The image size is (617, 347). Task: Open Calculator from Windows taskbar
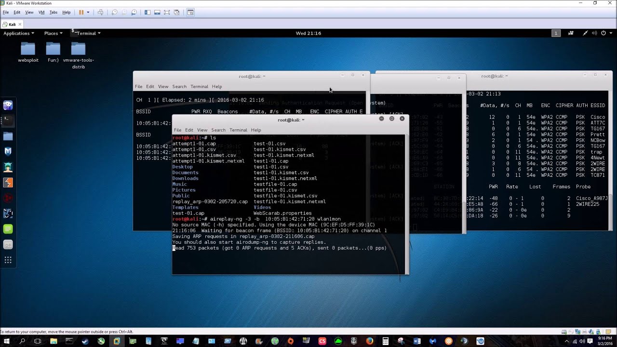[386, 341]
